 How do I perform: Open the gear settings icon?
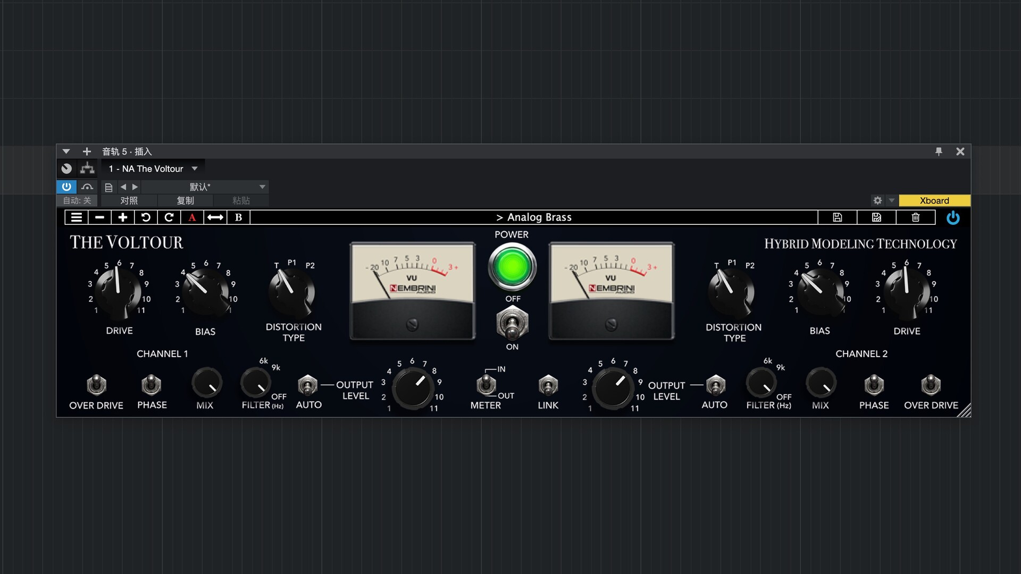click(x=877, y=200)
